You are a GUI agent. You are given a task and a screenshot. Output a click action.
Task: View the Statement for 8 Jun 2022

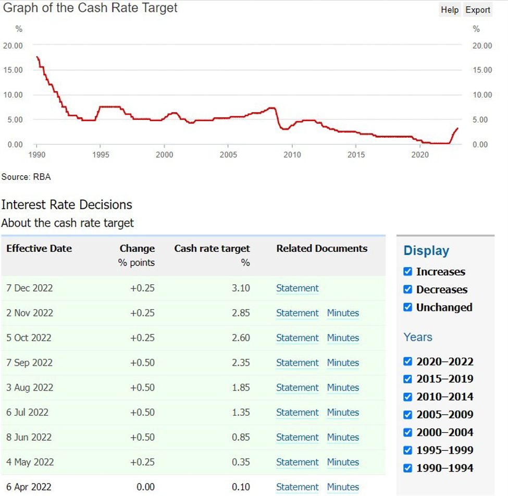click(x=297, y=437)
